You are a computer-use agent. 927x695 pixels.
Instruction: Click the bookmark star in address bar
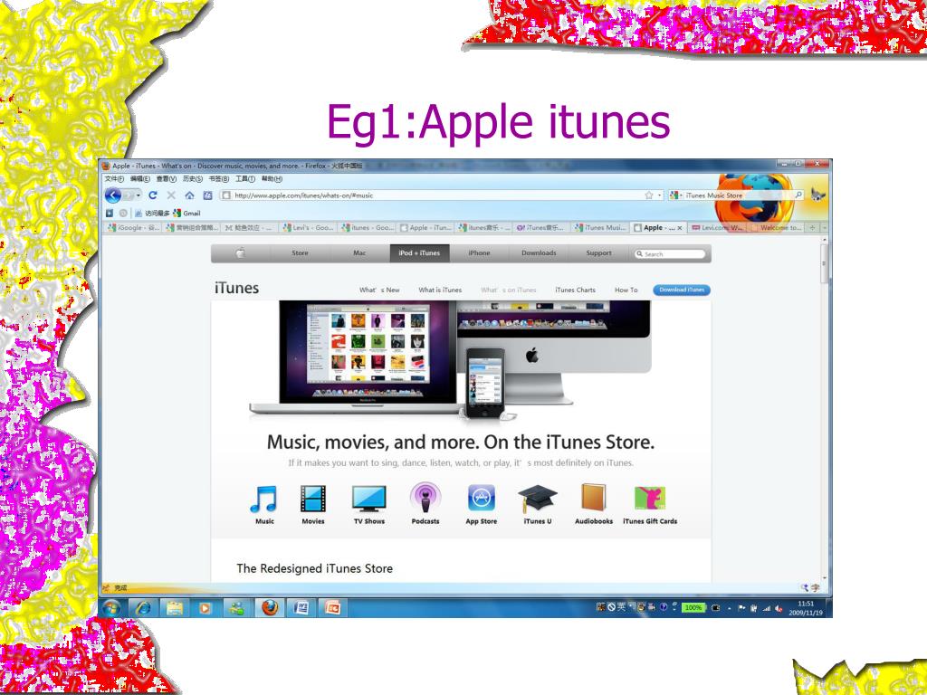648,195
